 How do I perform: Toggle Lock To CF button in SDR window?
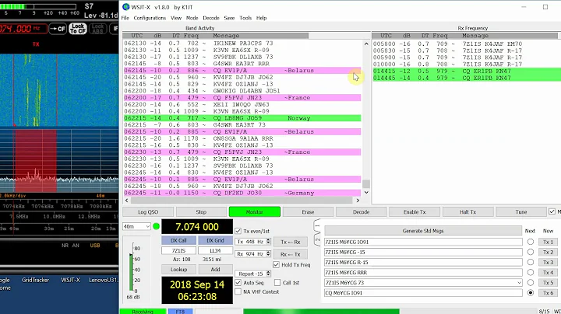pos(78,29)
